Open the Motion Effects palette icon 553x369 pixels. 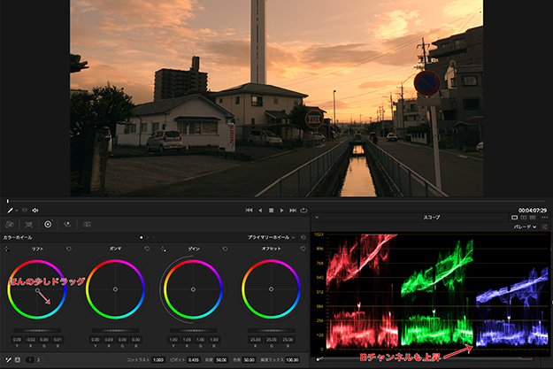click(x=87, y=225)
